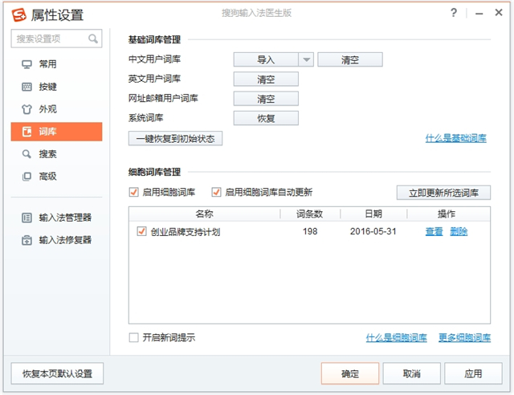514x395 pixels.
Task: Switch to the 搜索 settings tab
Action: click(x=48, y=154)
